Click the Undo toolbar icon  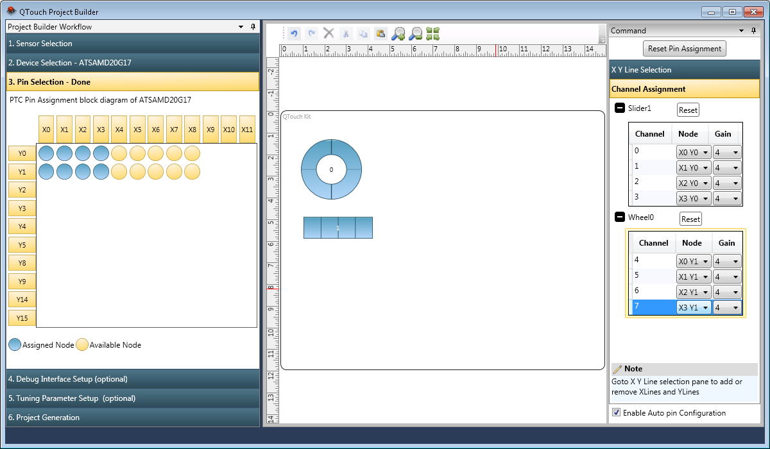(294, 33)
